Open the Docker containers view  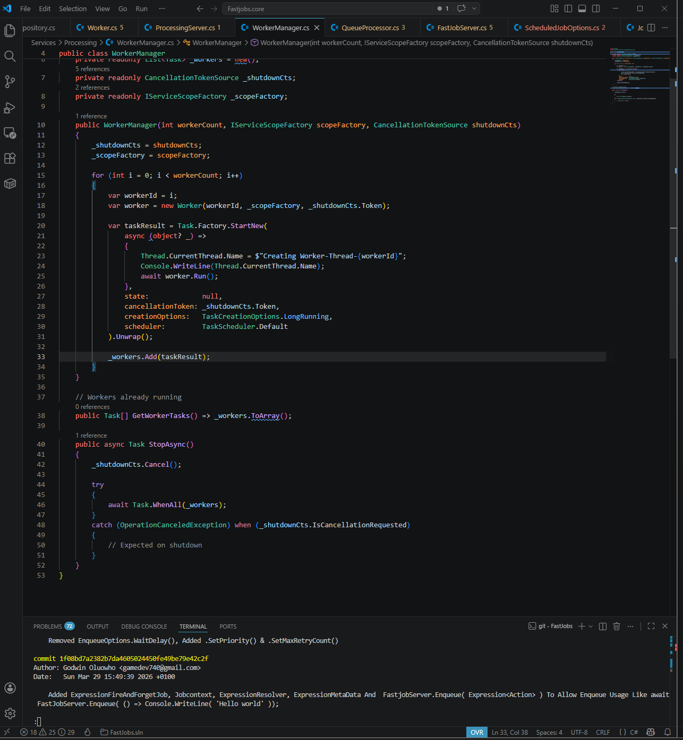tap(10, 184)
